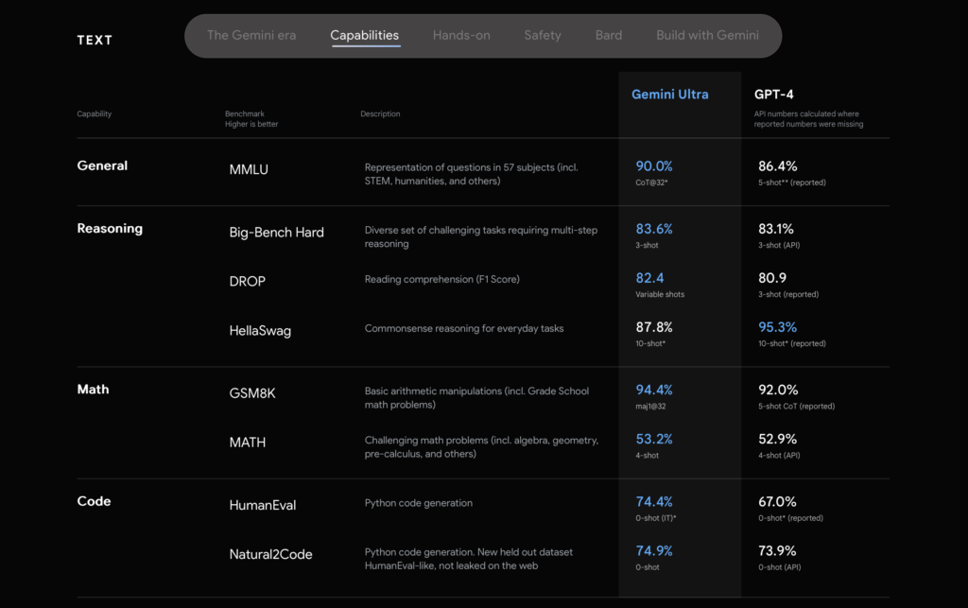Click the Description column label
968x608 pixels.
click(380, 113)
